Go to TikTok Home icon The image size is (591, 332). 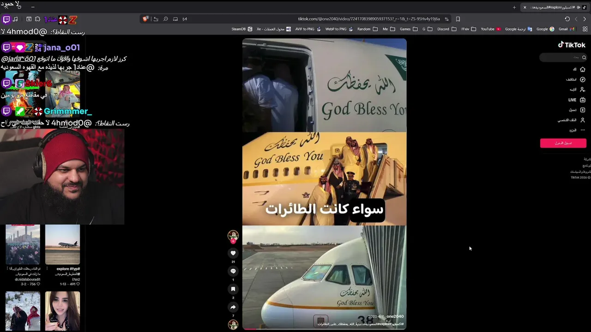coord(583,69)
